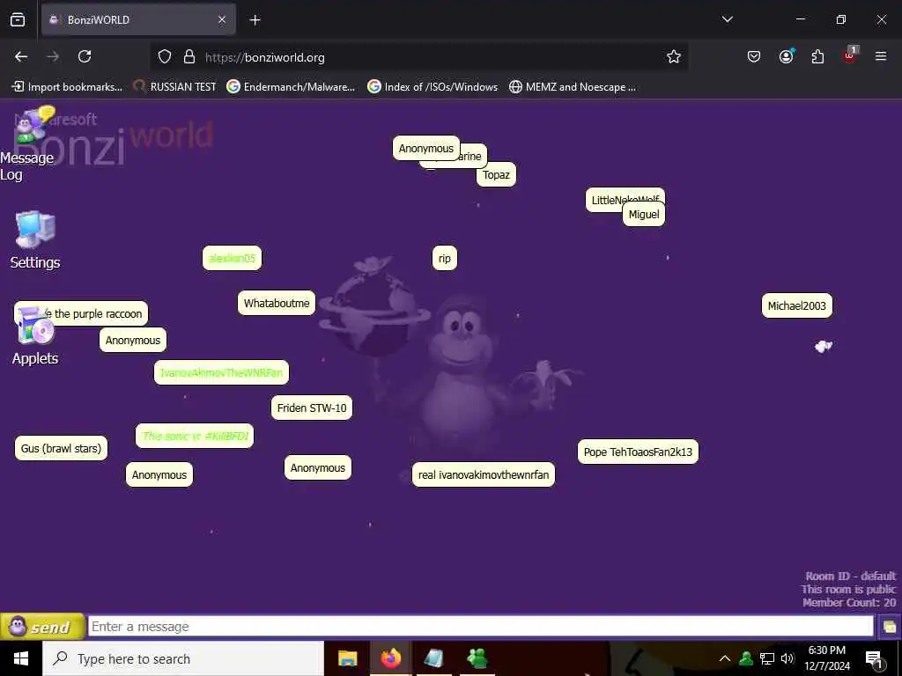Click the bonziworld.org address bar
Image resolution: width=902 pixels, height=676 pixels.
[x=418, y=57]
